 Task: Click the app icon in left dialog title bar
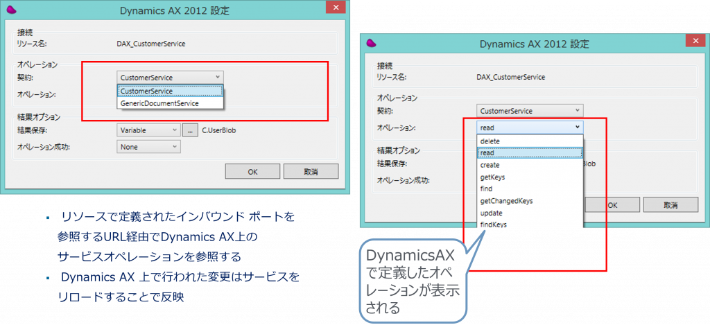(x=11, y=10)
